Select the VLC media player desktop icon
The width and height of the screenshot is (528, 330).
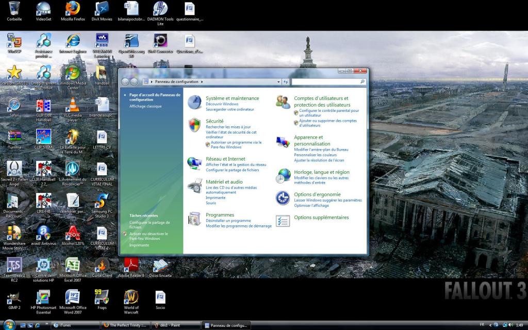(72, 109)
